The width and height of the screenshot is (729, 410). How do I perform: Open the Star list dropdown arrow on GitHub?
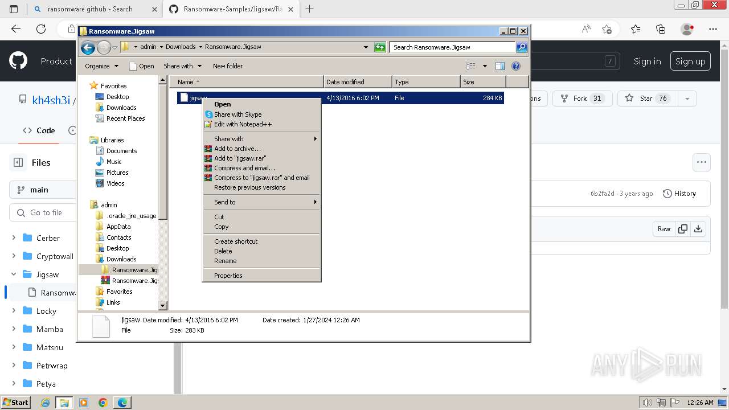[x=687, y=99]
